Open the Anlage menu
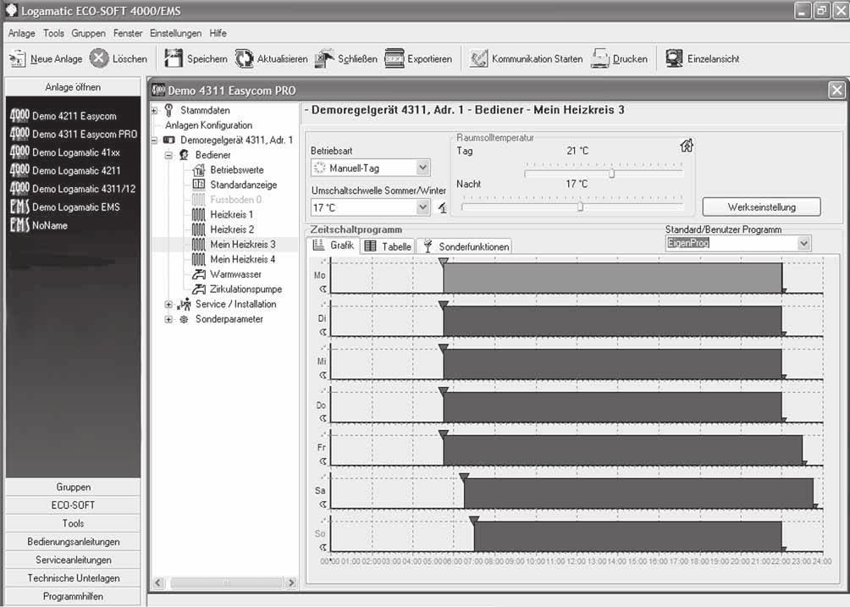850x607 pixels. pyautogui.click(x=22, y=33)
